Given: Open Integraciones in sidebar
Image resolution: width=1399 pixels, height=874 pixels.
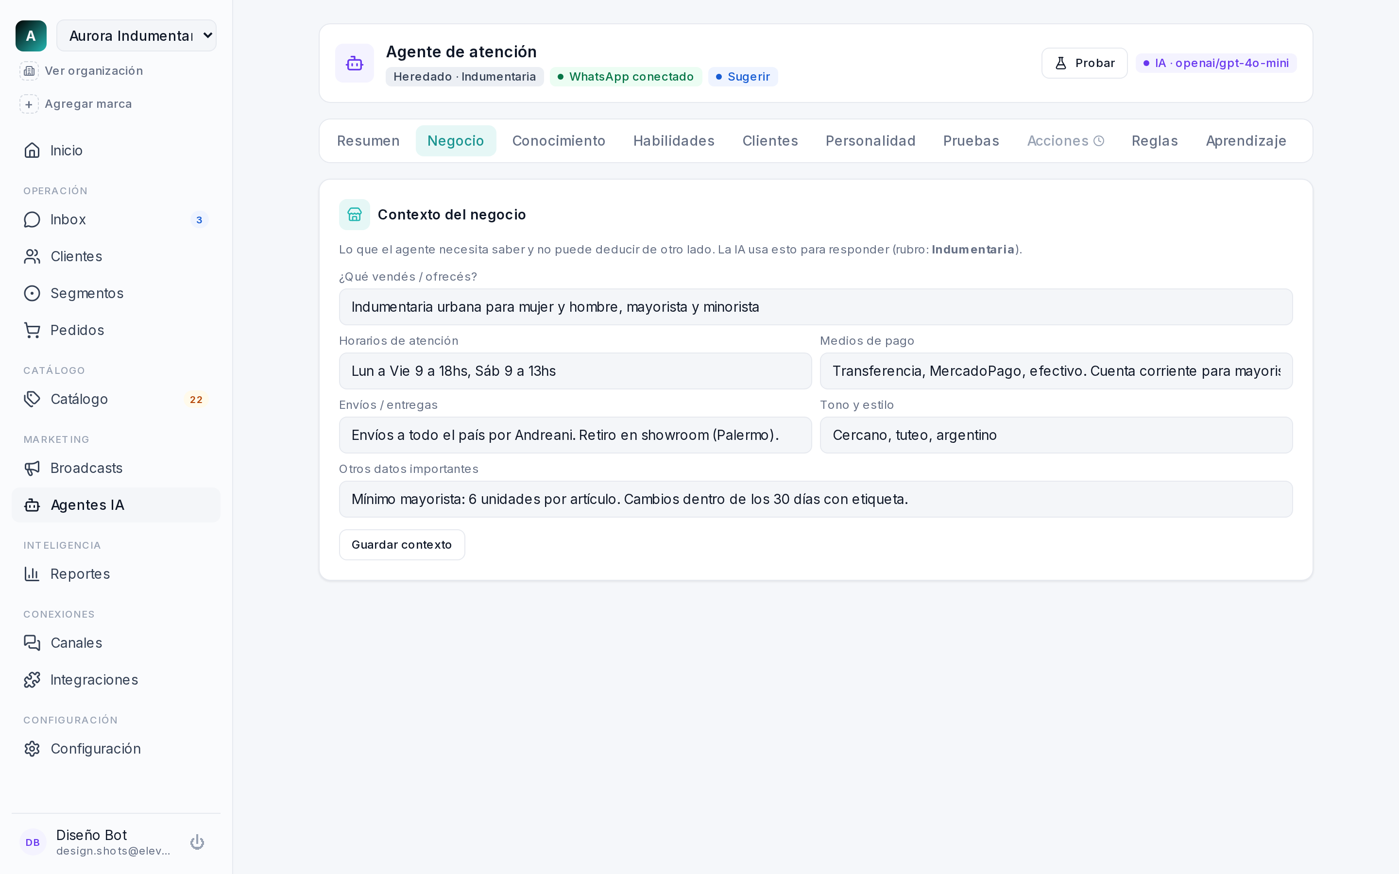Looking at the screenshot, I should pyautogui.click(x=116, y=680).
